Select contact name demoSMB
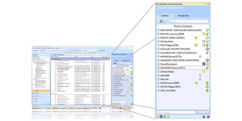 click(165, 75)
